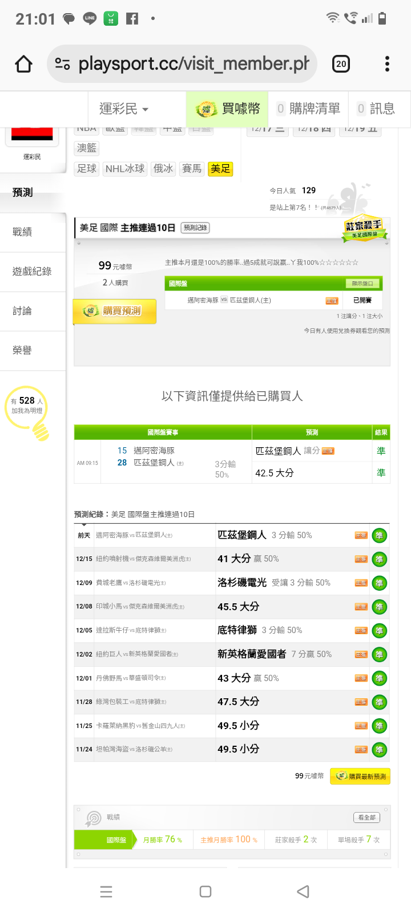Open the browser three-dot menu

click(387, 64)
